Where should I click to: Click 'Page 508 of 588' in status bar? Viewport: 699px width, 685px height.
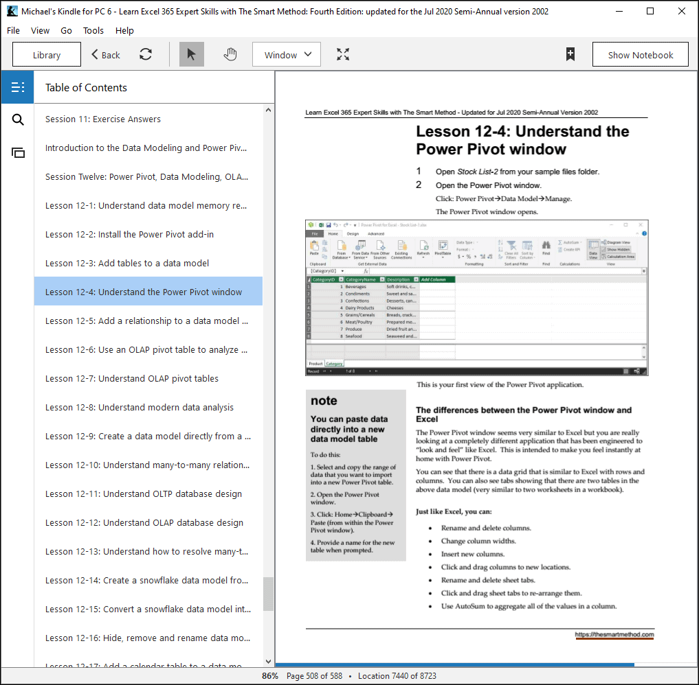[x=314, y=675]
